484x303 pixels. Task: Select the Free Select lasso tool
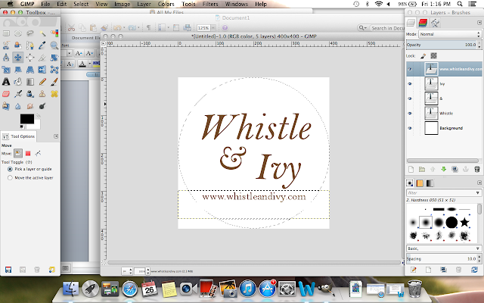click(30, 33)
